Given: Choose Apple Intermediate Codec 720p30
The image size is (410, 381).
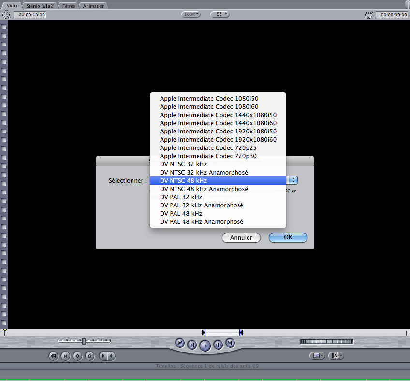Looking at the screenshot, I should pyautogui.click(x=218, y=156).
